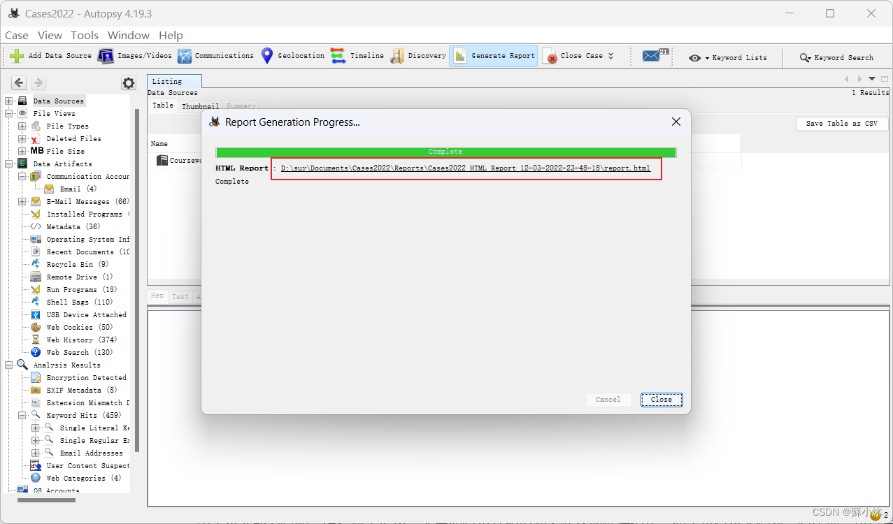893x524 pixels.
Task: Expand the File Size node
Action: point(22,152)
